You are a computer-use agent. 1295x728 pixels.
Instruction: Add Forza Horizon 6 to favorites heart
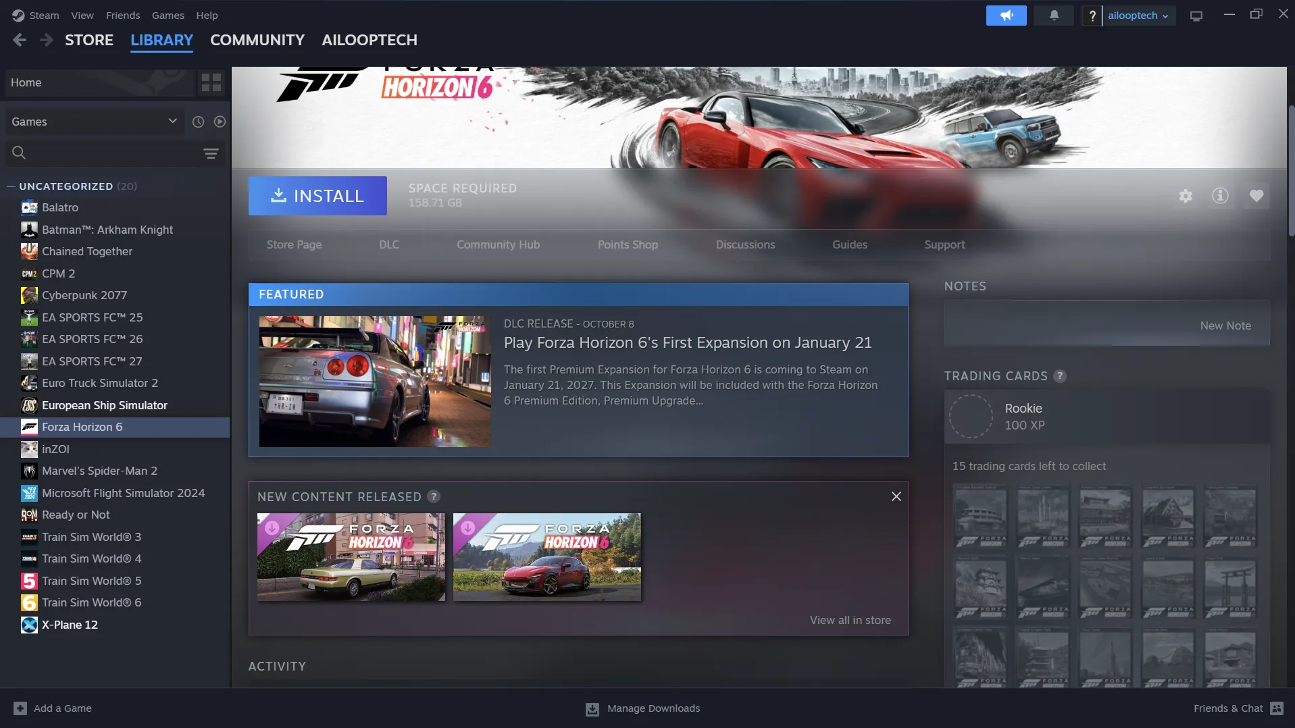(1256, 196)
